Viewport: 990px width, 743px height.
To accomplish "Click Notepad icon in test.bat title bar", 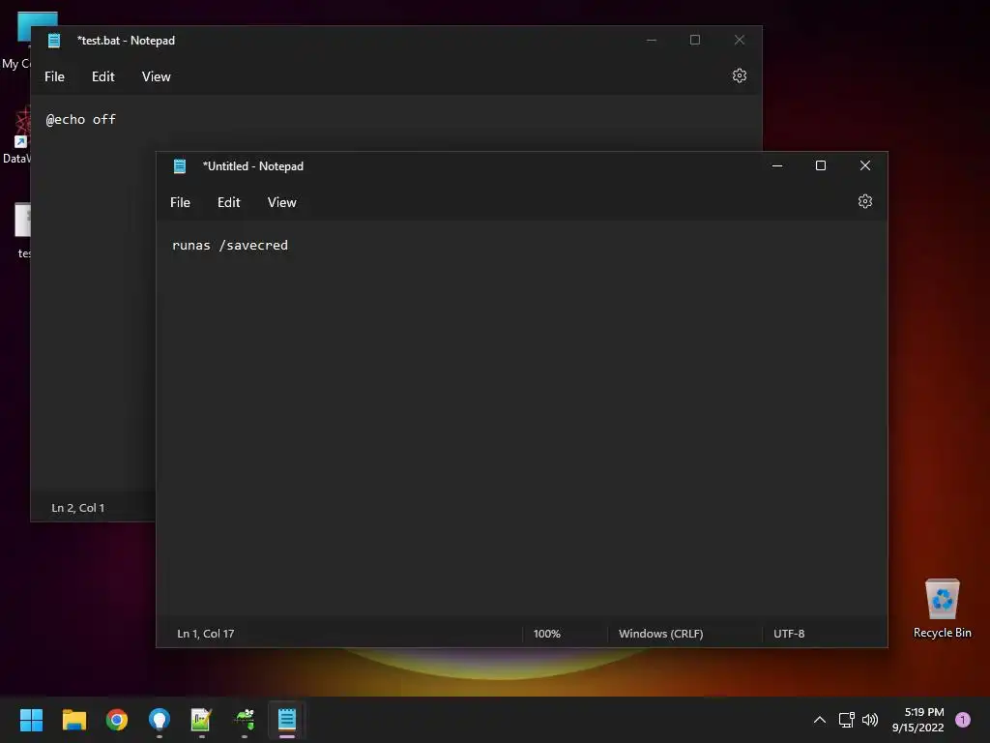I will click(54, 41).
